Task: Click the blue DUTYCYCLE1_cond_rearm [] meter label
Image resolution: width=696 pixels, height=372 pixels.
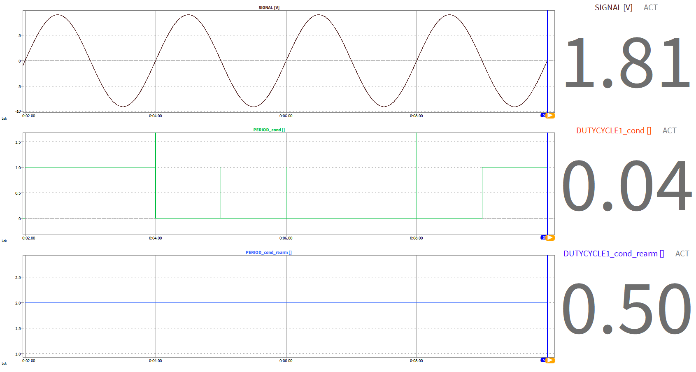Action: tap(613, 253)
